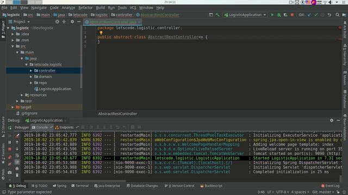The height and width of the screenshot is (195, 348).
Task: Switch to the Debugger tab
Action: pos(22,127)
